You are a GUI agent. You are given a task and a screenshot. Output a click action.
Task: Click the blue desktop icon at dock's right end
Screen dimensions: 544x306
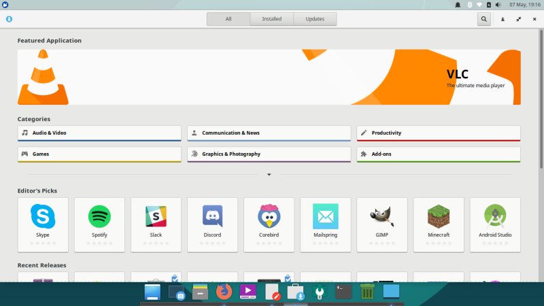392,292
